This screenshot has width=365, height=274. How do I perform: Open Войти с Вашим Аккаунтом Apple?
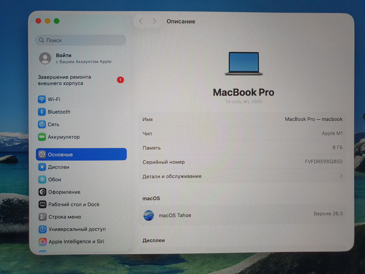click(x=81, y=58)
